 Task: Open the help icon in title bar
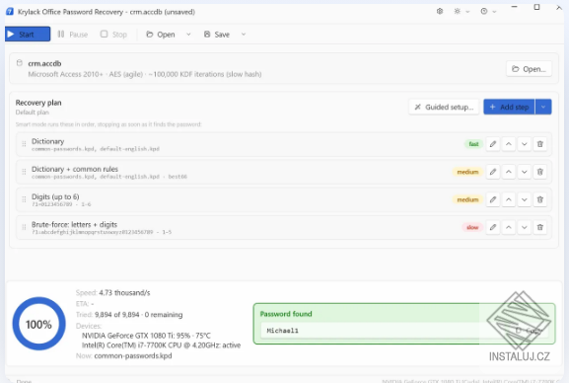(x=484, y=11)
